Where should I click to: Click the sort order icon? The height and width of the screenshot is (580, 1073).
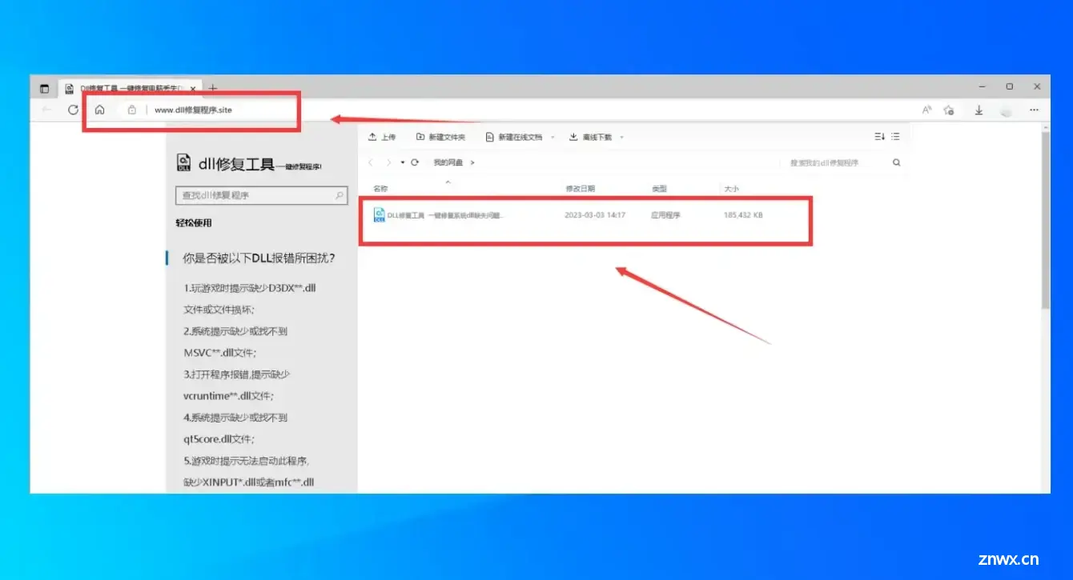click(879, 137)
